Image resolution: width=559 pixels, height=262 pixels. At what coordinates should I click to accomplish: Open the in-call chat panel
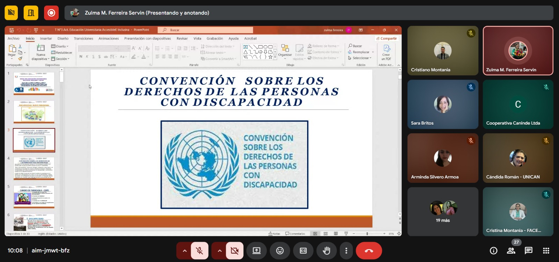click(529, 250)
